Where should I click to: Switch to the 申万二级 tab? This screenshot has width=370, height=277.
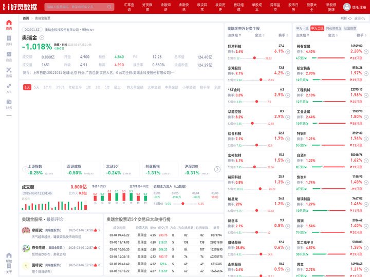tap(317, 28)
